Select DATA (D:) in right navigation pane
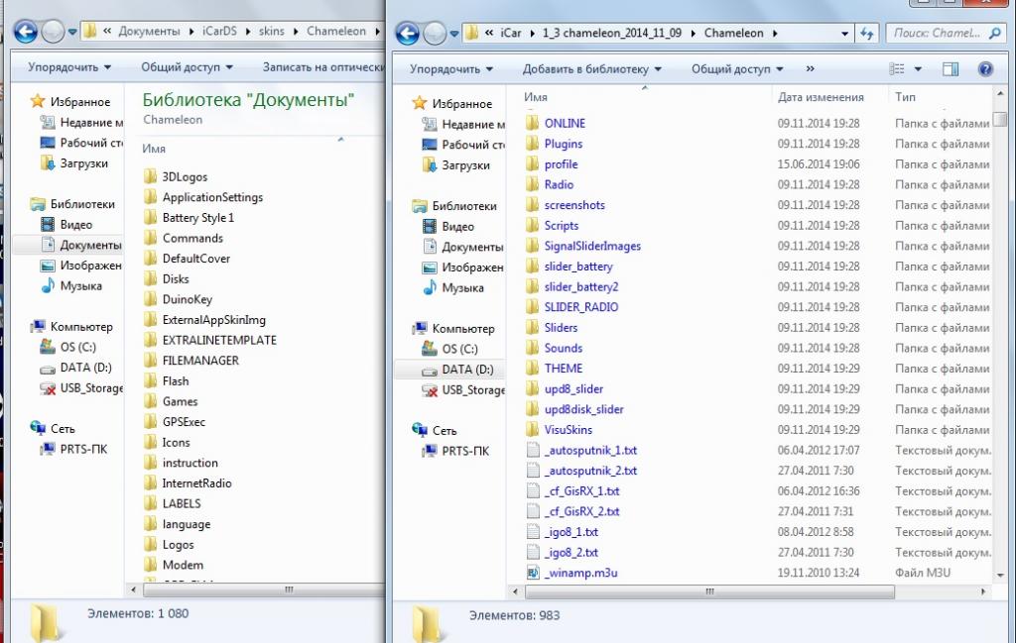The image size is (1016, 643). [467, 370]
